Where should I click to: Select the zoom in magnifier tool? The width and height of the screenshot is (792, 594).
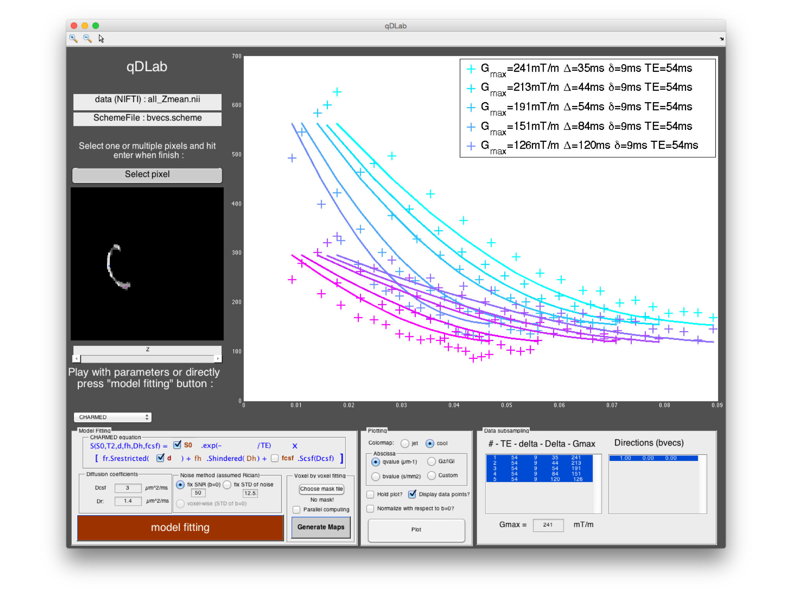[x=73, y=38]
